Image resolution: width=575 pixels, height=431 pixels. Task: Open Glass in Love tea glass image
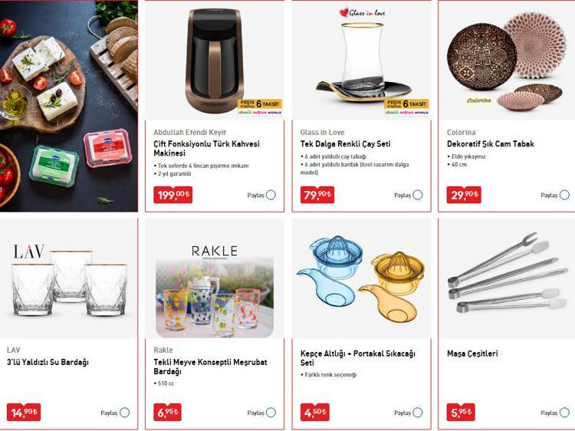[x=362, y=61]
